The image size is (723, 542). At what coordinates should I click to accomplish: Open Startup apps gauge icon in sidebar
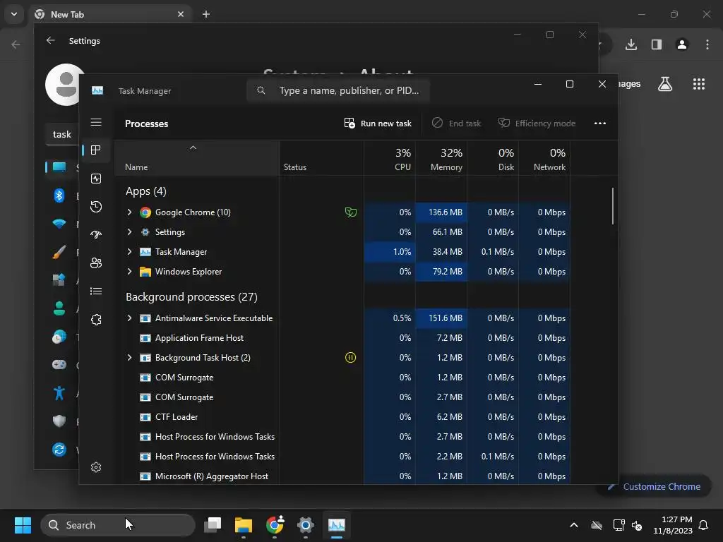pos(96,234)
